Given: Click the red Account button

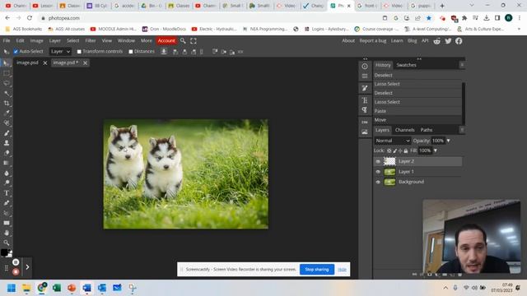Looking at the screenshot, I should [166, 40].
